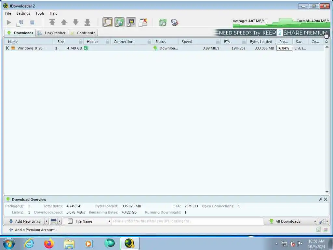Open the All Downloads view dropdown
The height and width of the screenshot is (250, 333).
[290, 221]
